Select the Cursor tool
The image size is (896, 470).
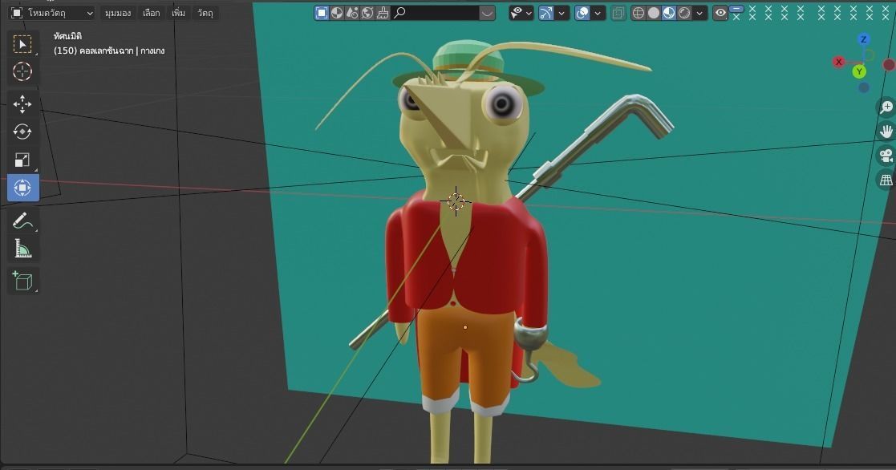tap(22, 71)
